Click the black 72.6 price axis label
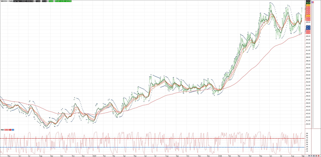 coord(308,1)
